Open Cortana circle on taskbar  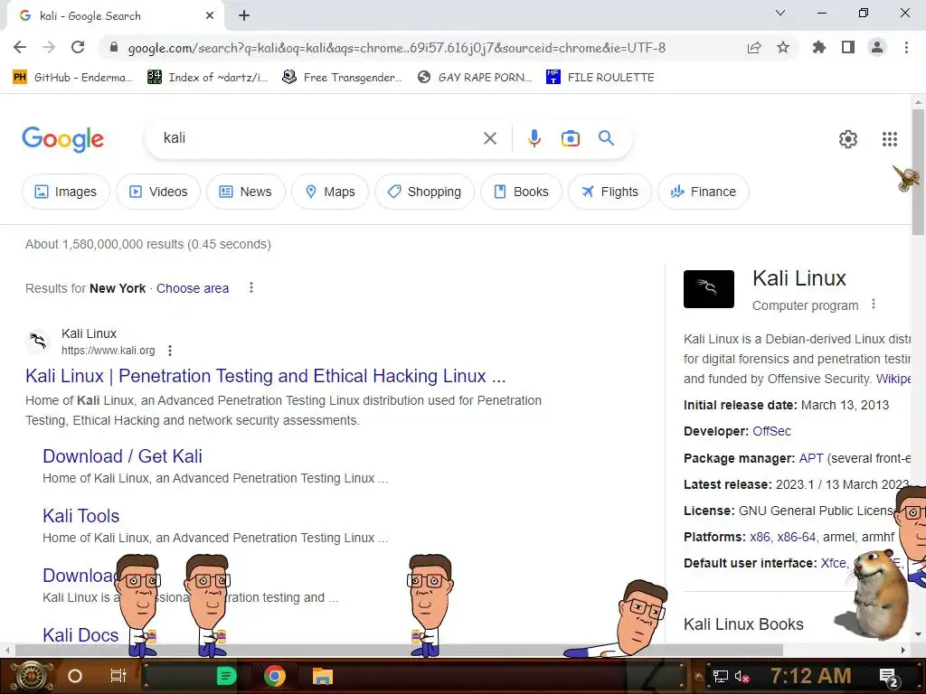75,676
